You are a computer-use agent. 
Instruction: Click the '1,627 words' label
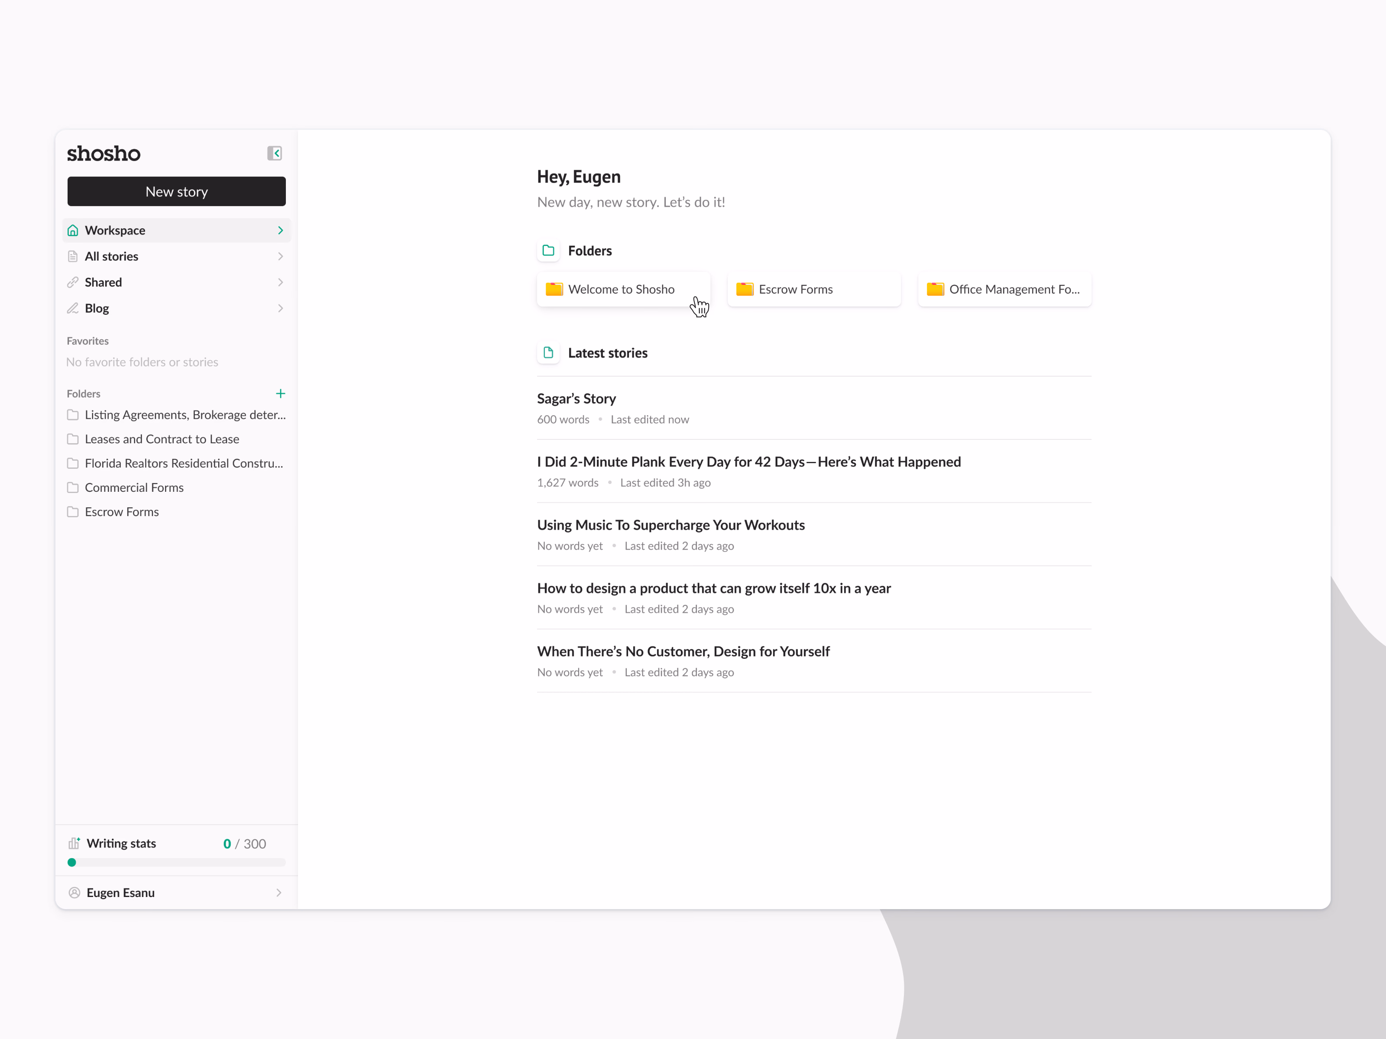click(568, 483)
